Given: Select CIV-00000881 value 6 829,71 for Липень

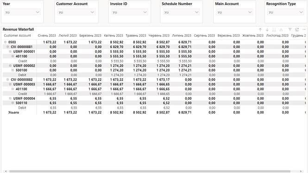Looking at the screenshot, I should (x=185, y=47).
